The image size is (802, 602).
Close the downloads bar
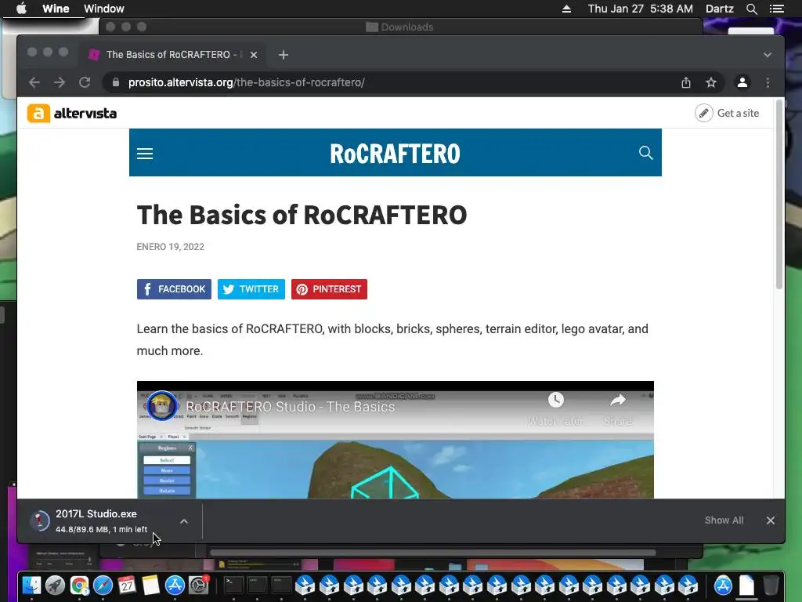click(771, 520)
